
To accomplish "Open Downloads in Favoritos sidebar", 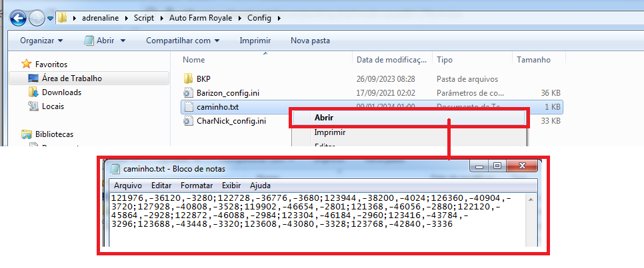I will (61, 92).
